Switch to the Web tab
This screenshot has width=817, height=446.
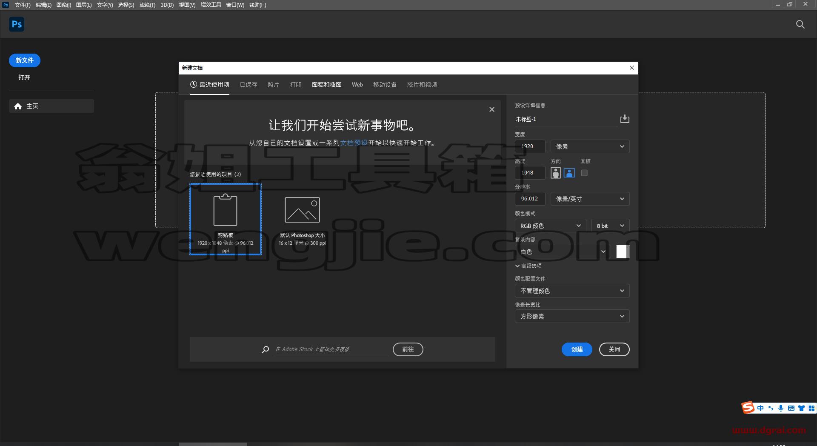[357, 85]
